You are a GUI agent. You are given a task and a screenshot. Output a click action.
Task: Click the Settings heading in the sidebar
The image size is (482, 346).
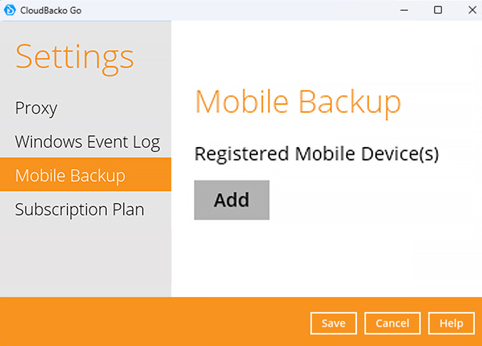pyautogui.click(x=75, y=57)
